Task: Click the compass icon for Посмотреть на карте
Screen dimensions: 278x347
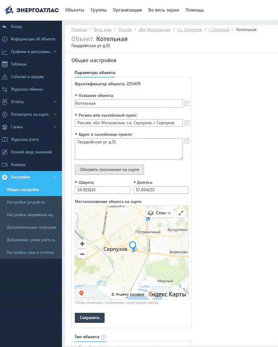Action: [x=4, y=114]
